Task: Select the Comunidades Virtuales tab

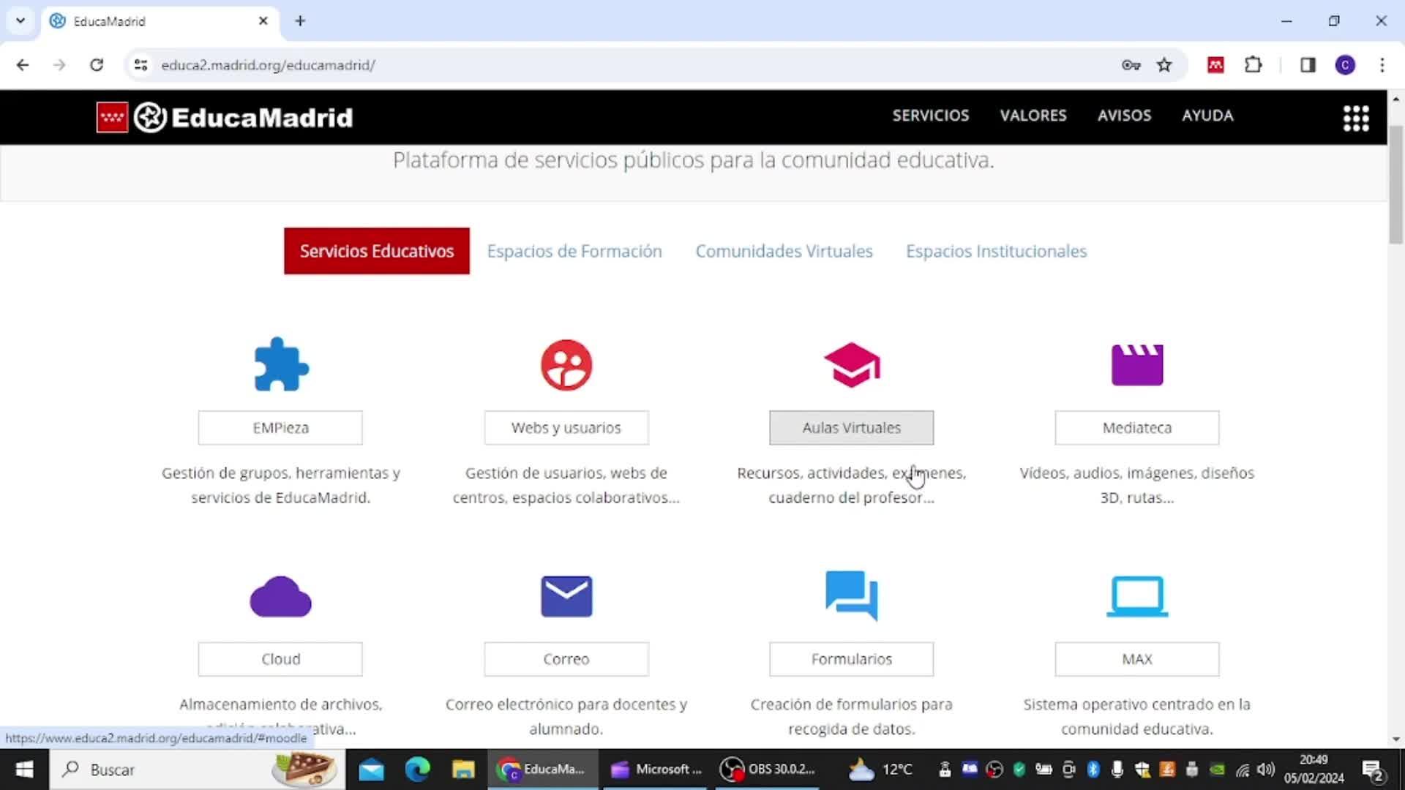Action: pos(784,251)
